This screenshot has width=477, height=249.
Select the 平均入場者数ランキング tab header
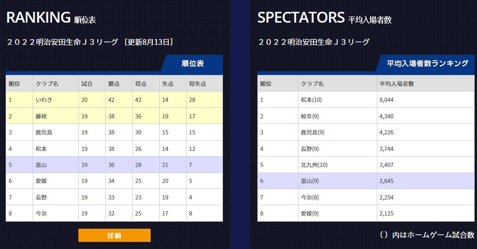[427, 64]
